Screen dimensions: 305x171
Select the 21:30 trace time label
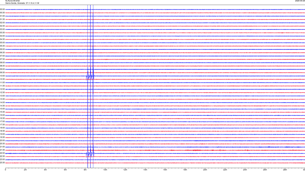[x=2, y=150]
